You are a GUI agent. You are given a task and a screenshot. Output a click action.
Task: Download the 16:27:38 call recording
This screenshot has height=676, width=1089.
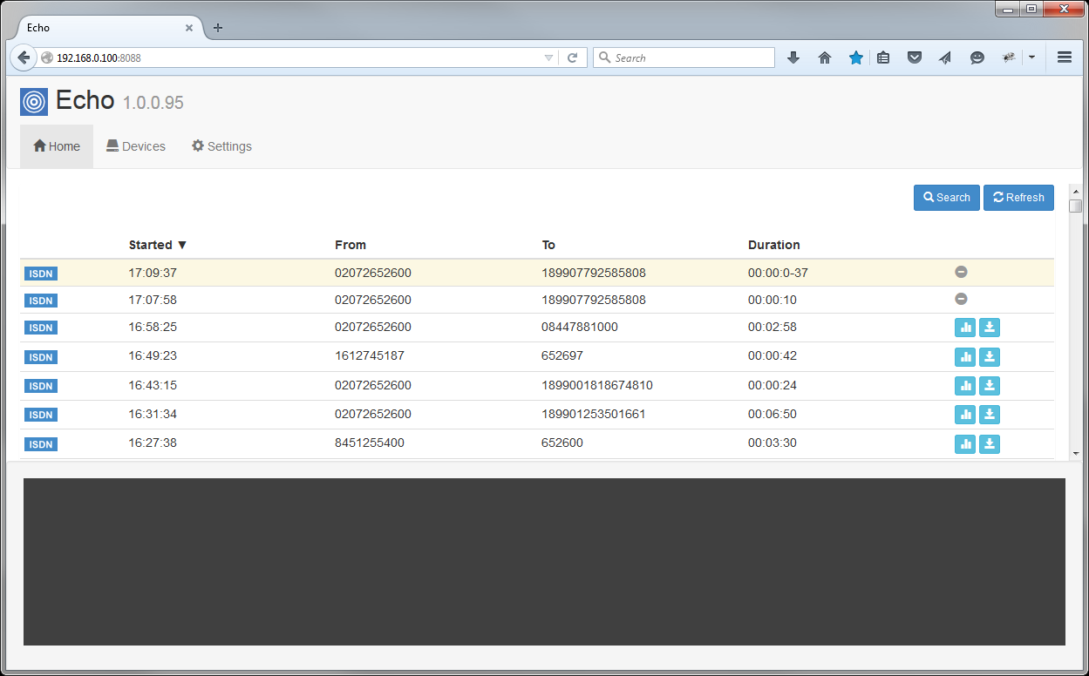pos(990,444)
